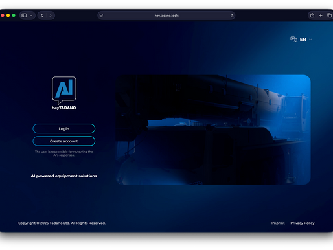The height and width of the screenshot is (250, 333).
Task: Go back to the previous page
Action: (x=42, y=16)
